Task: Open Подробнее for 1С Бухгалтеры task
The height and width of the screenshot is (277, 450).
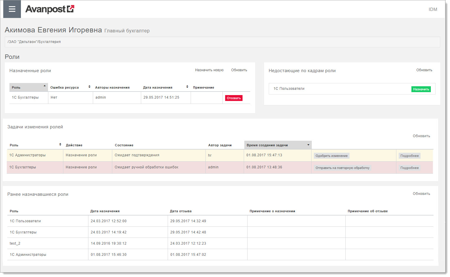Action: (409, 168)
